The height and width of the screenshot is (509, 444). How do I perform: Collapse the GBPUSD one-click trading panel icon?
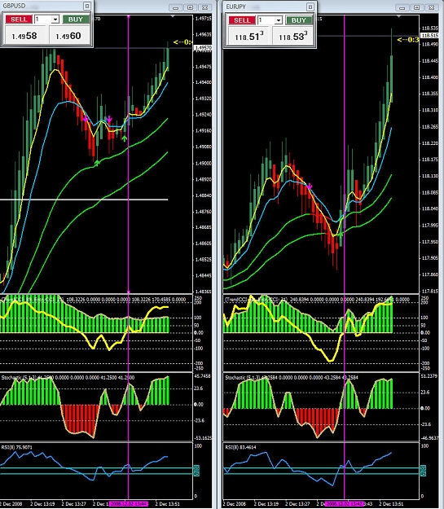tap(87, 6)
